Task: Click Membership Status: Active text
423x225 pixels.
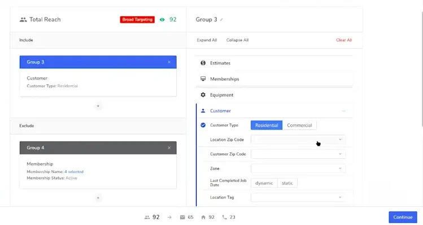Action: coord(52,178)
